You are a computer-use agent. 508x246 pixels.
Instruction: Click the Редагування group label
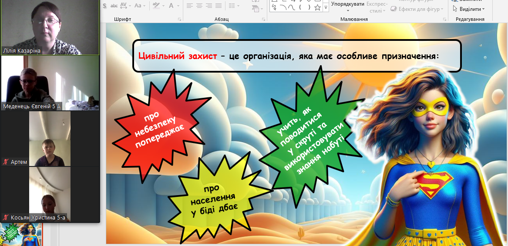click(470, 20)
